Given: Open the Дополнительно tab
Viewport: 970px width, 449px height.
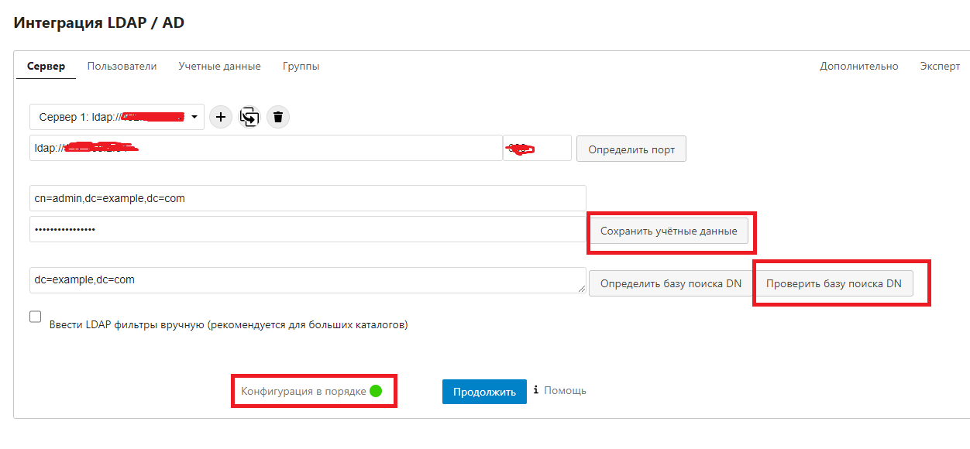Looking at the screenshot, I should [858, 67].
